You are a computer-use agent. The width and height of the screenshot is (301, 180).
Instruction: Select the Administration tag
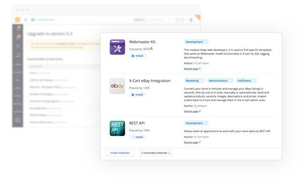[220, 80]
